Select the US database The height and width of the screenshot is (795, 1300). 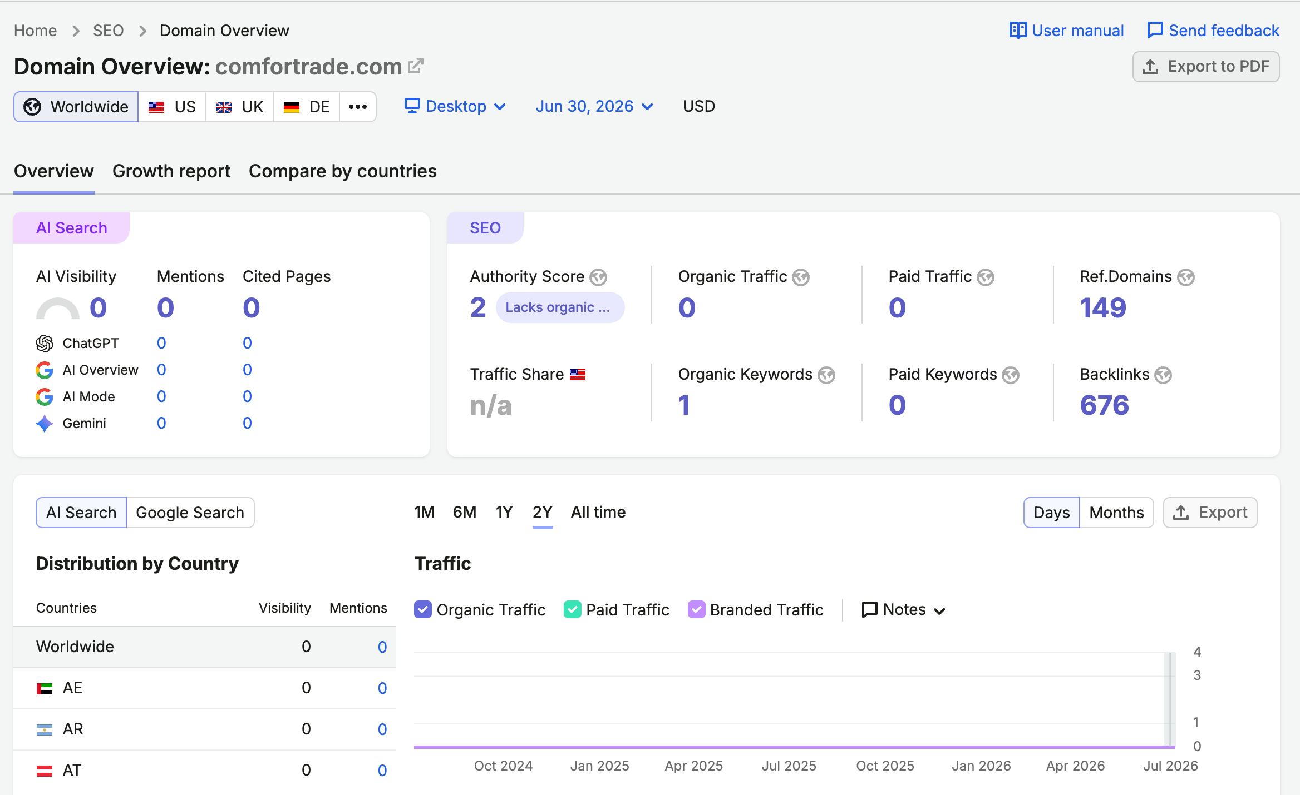tap(172, 107)
